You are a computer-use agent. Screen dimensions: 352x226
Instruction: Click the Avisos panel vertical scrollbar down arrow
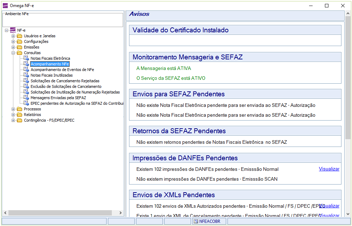(x=348, y=214)
